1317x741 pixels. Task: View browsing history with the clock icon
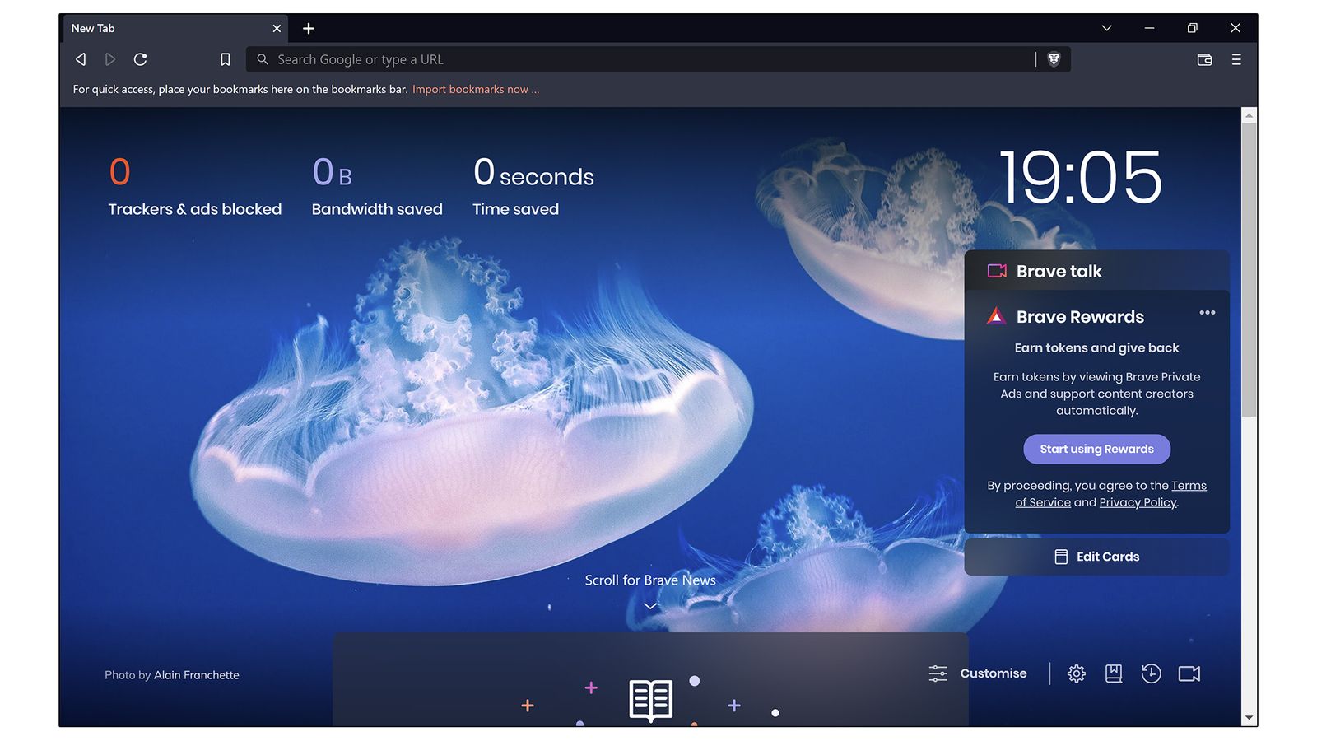(1151, 673)
